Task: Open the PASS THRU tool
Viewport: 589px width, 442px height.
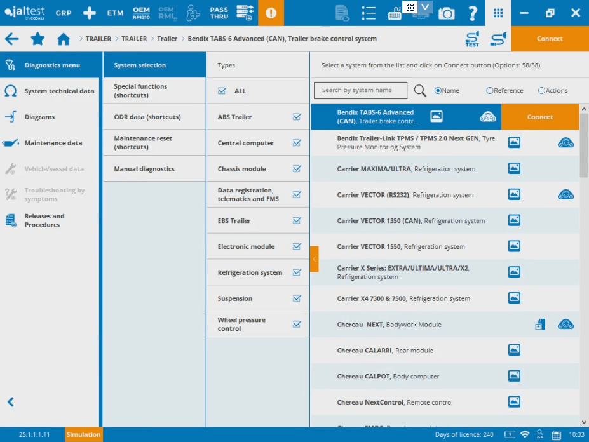Action: tap(219, 13)
